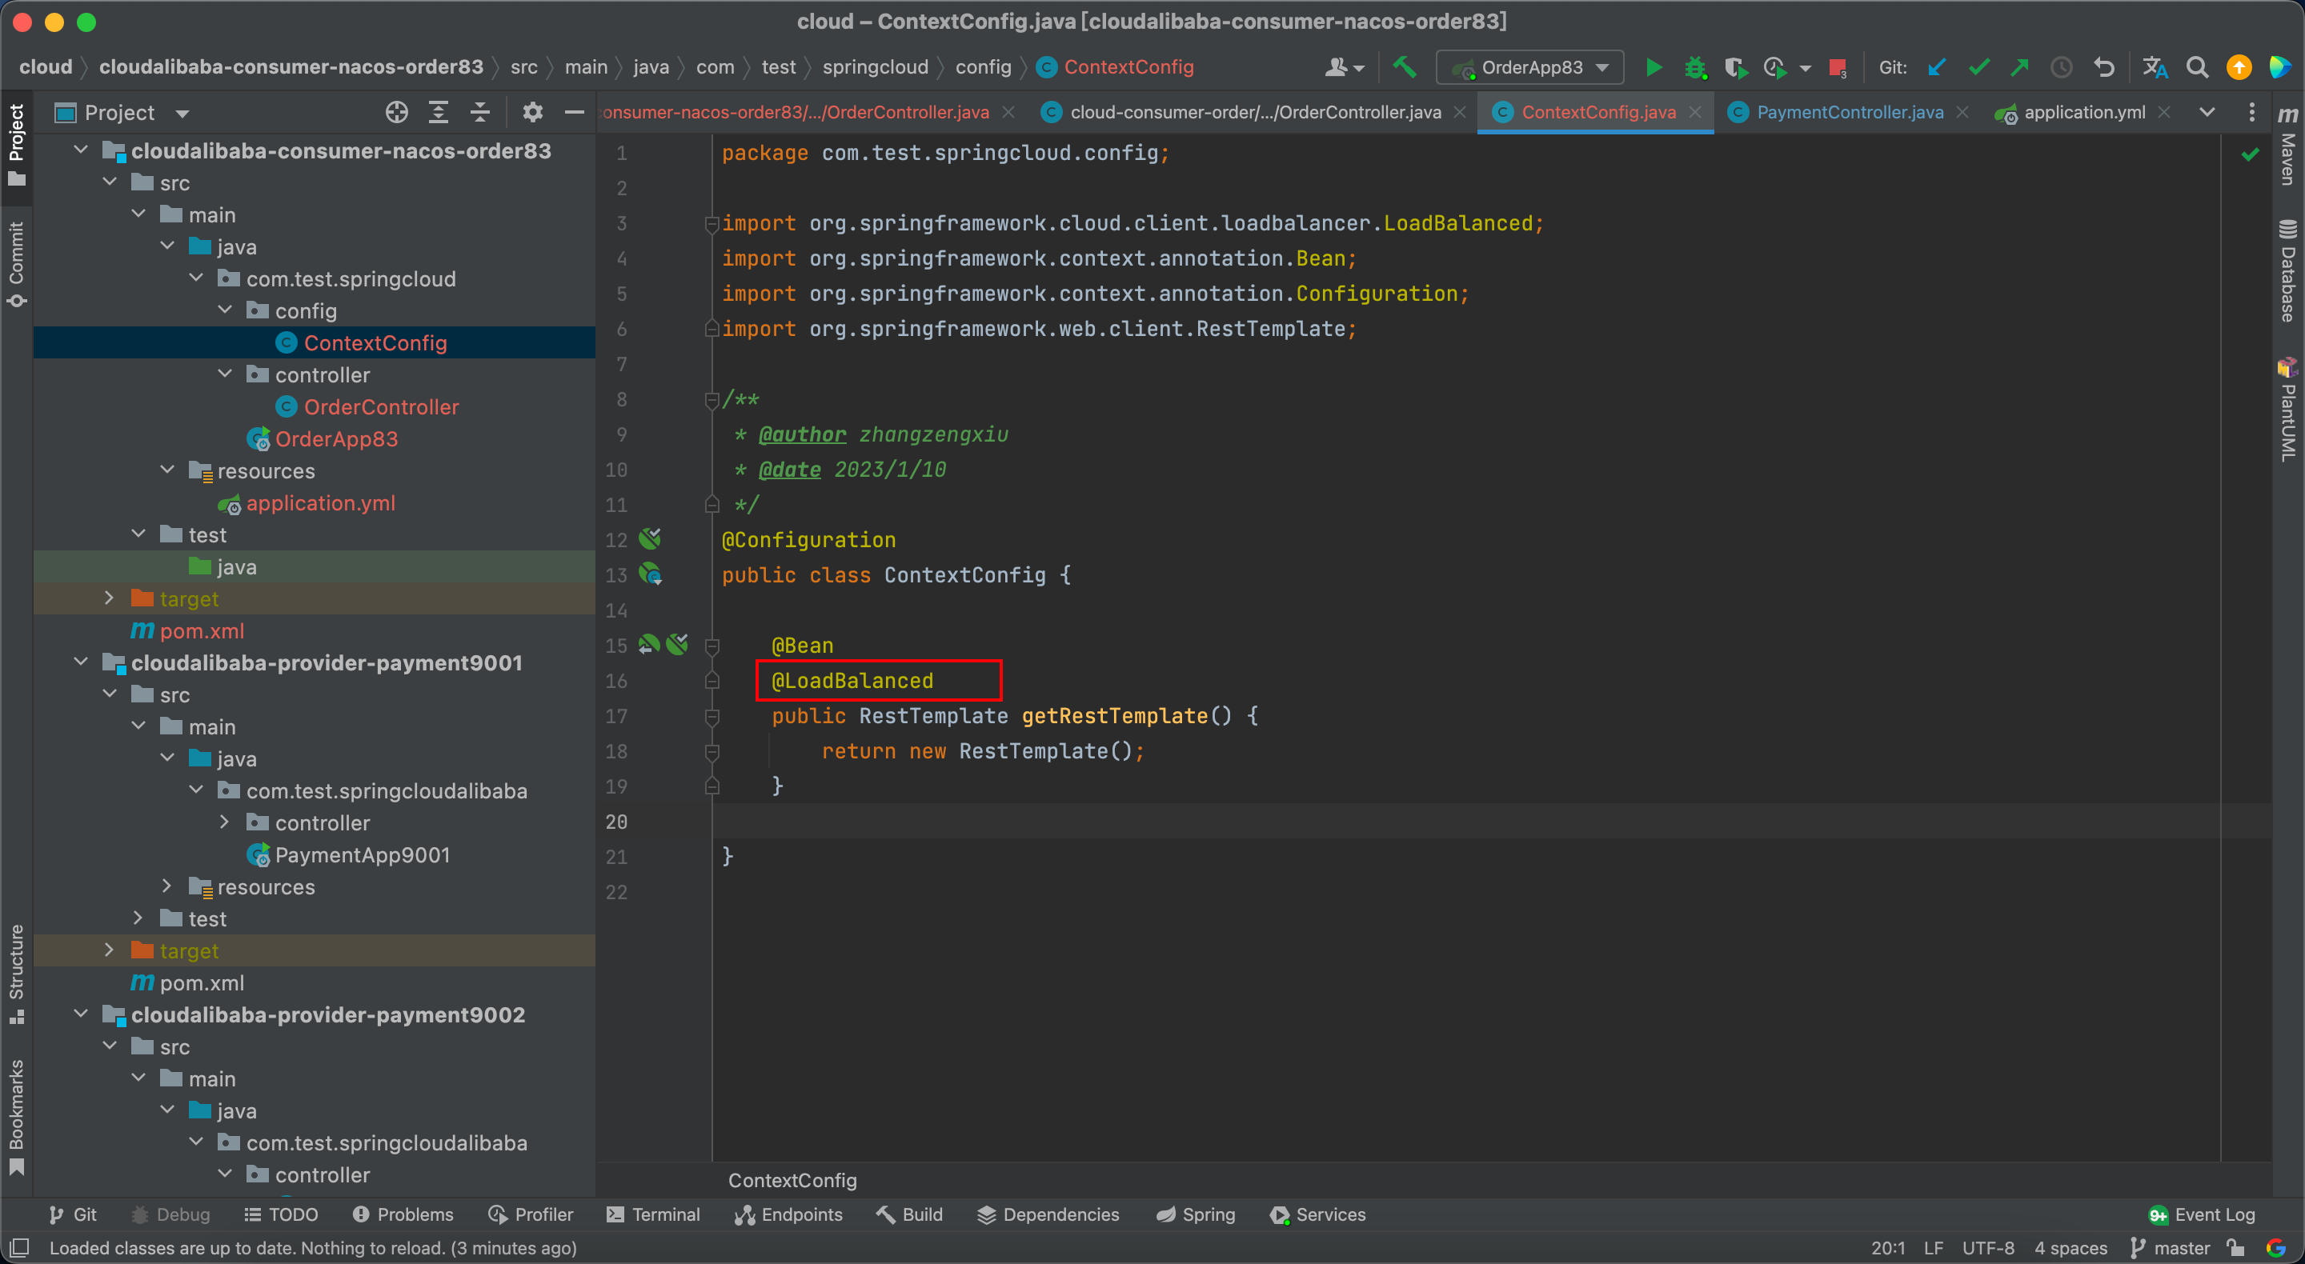Select OrderController in Project tree
Viewport: 2305px width, 1264px height.
tap(381, 407)
